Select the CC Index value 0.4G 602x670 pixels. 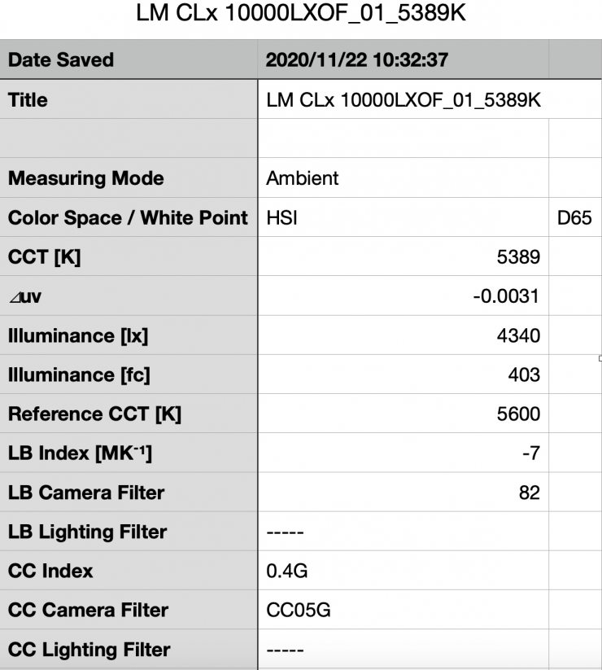[x=404, y=571]
